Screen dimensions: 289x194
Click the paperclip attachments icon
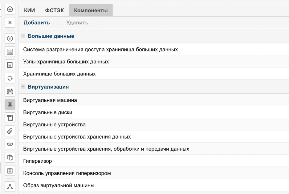click(10, 131)
